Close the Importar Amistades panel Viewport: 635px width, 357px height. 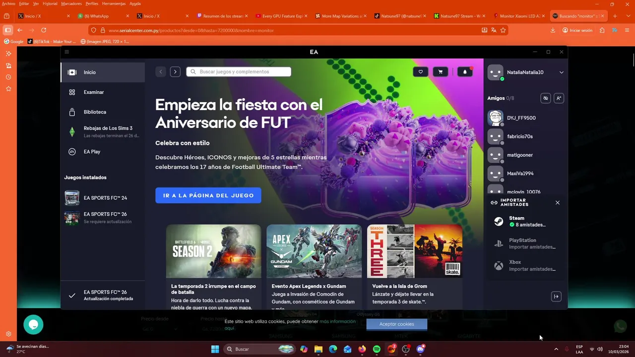[x=558, y=203]
